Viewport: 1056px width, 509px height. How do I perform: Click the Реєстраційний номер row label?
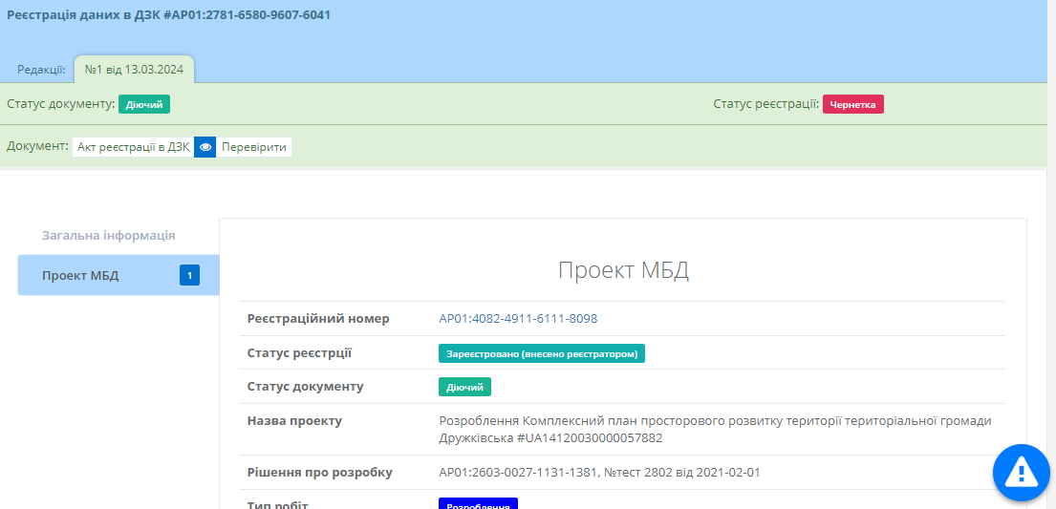click(318, 319)
